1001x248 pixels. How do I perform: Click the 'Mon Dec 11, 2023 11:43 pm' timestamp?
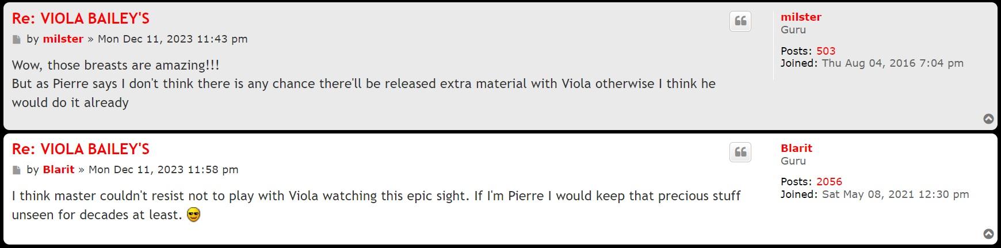[x=173, y=39]
